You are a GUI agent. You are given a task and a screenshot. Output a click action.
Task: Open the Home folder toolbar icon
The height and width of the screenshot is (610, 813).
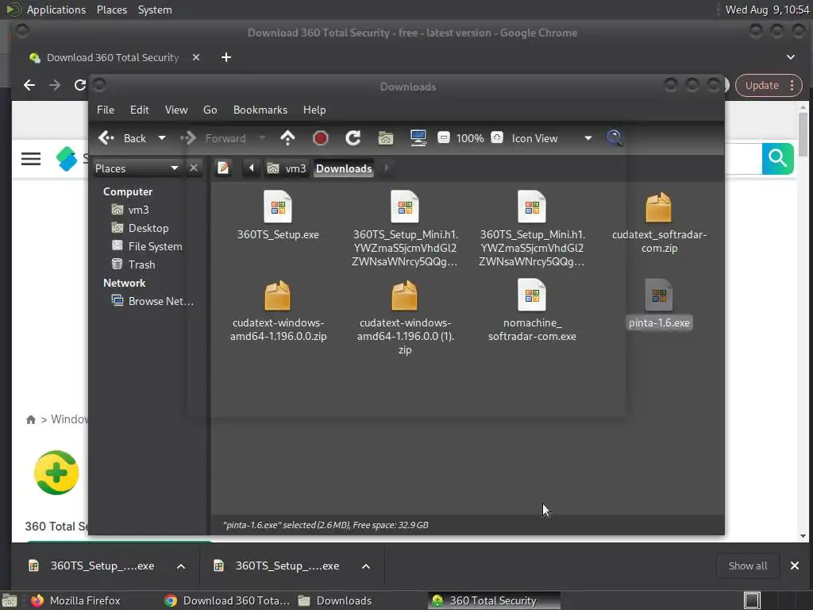coord(385,138)
